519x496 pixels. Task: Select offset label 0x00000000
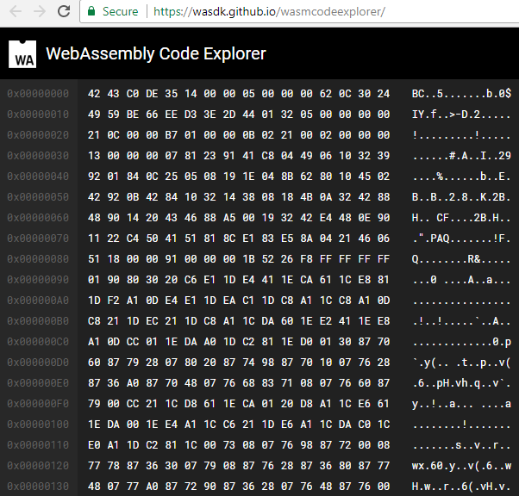[x=38, y=93]
